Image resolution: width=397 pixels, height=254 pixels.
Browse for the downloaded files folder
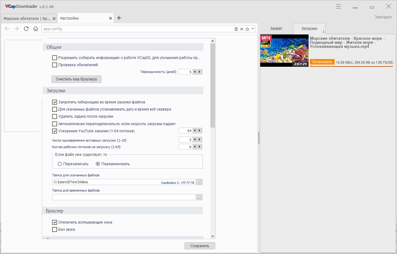pyautogui.click(x=199, y=182)
